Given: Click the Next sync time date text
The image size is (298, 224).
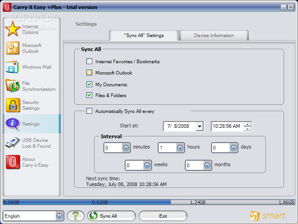Looking at the screenshot, I should [126, 184].
